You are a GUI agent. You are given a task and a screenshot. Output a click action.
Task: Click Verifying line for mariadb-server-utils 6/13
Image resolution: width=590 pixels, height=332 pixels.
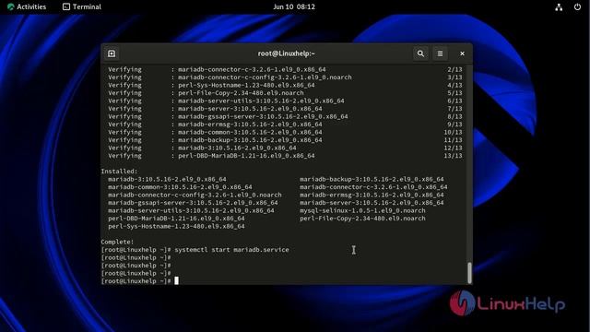285,101
